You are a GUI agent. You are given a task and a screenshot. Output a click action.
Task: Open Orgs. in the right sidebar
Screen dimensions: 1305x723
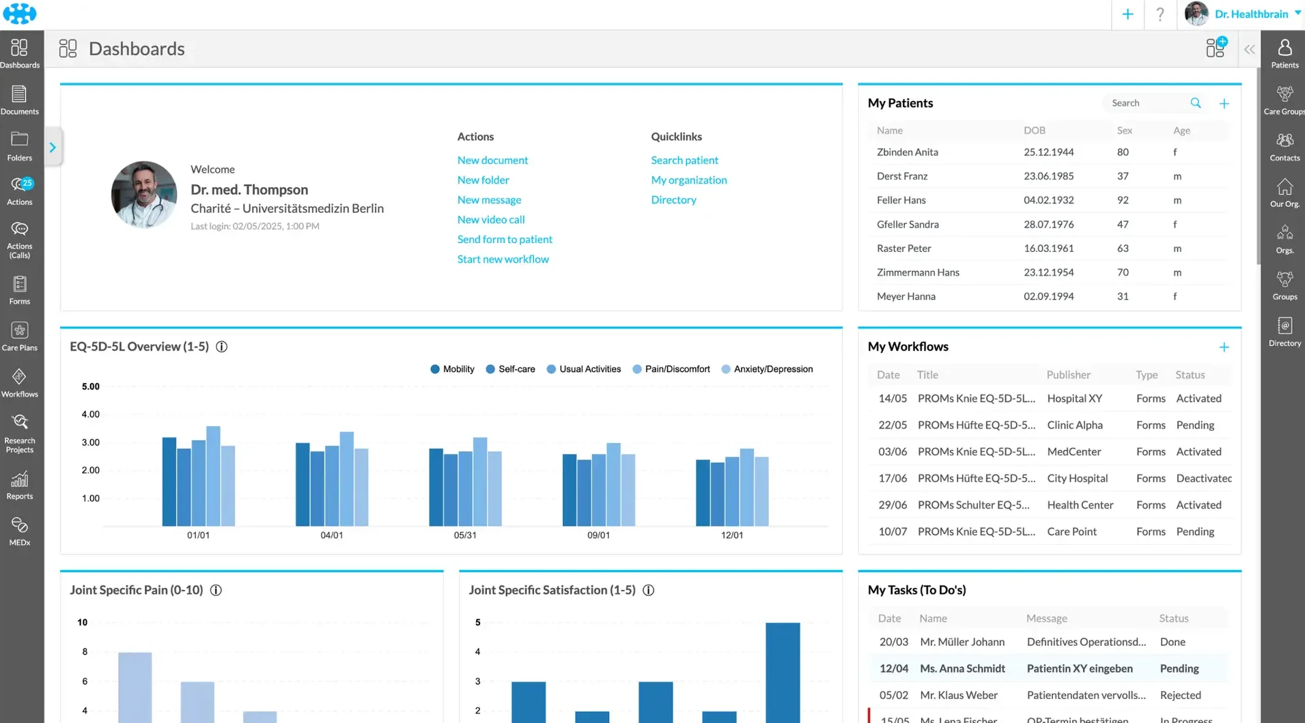(1285, 239)
